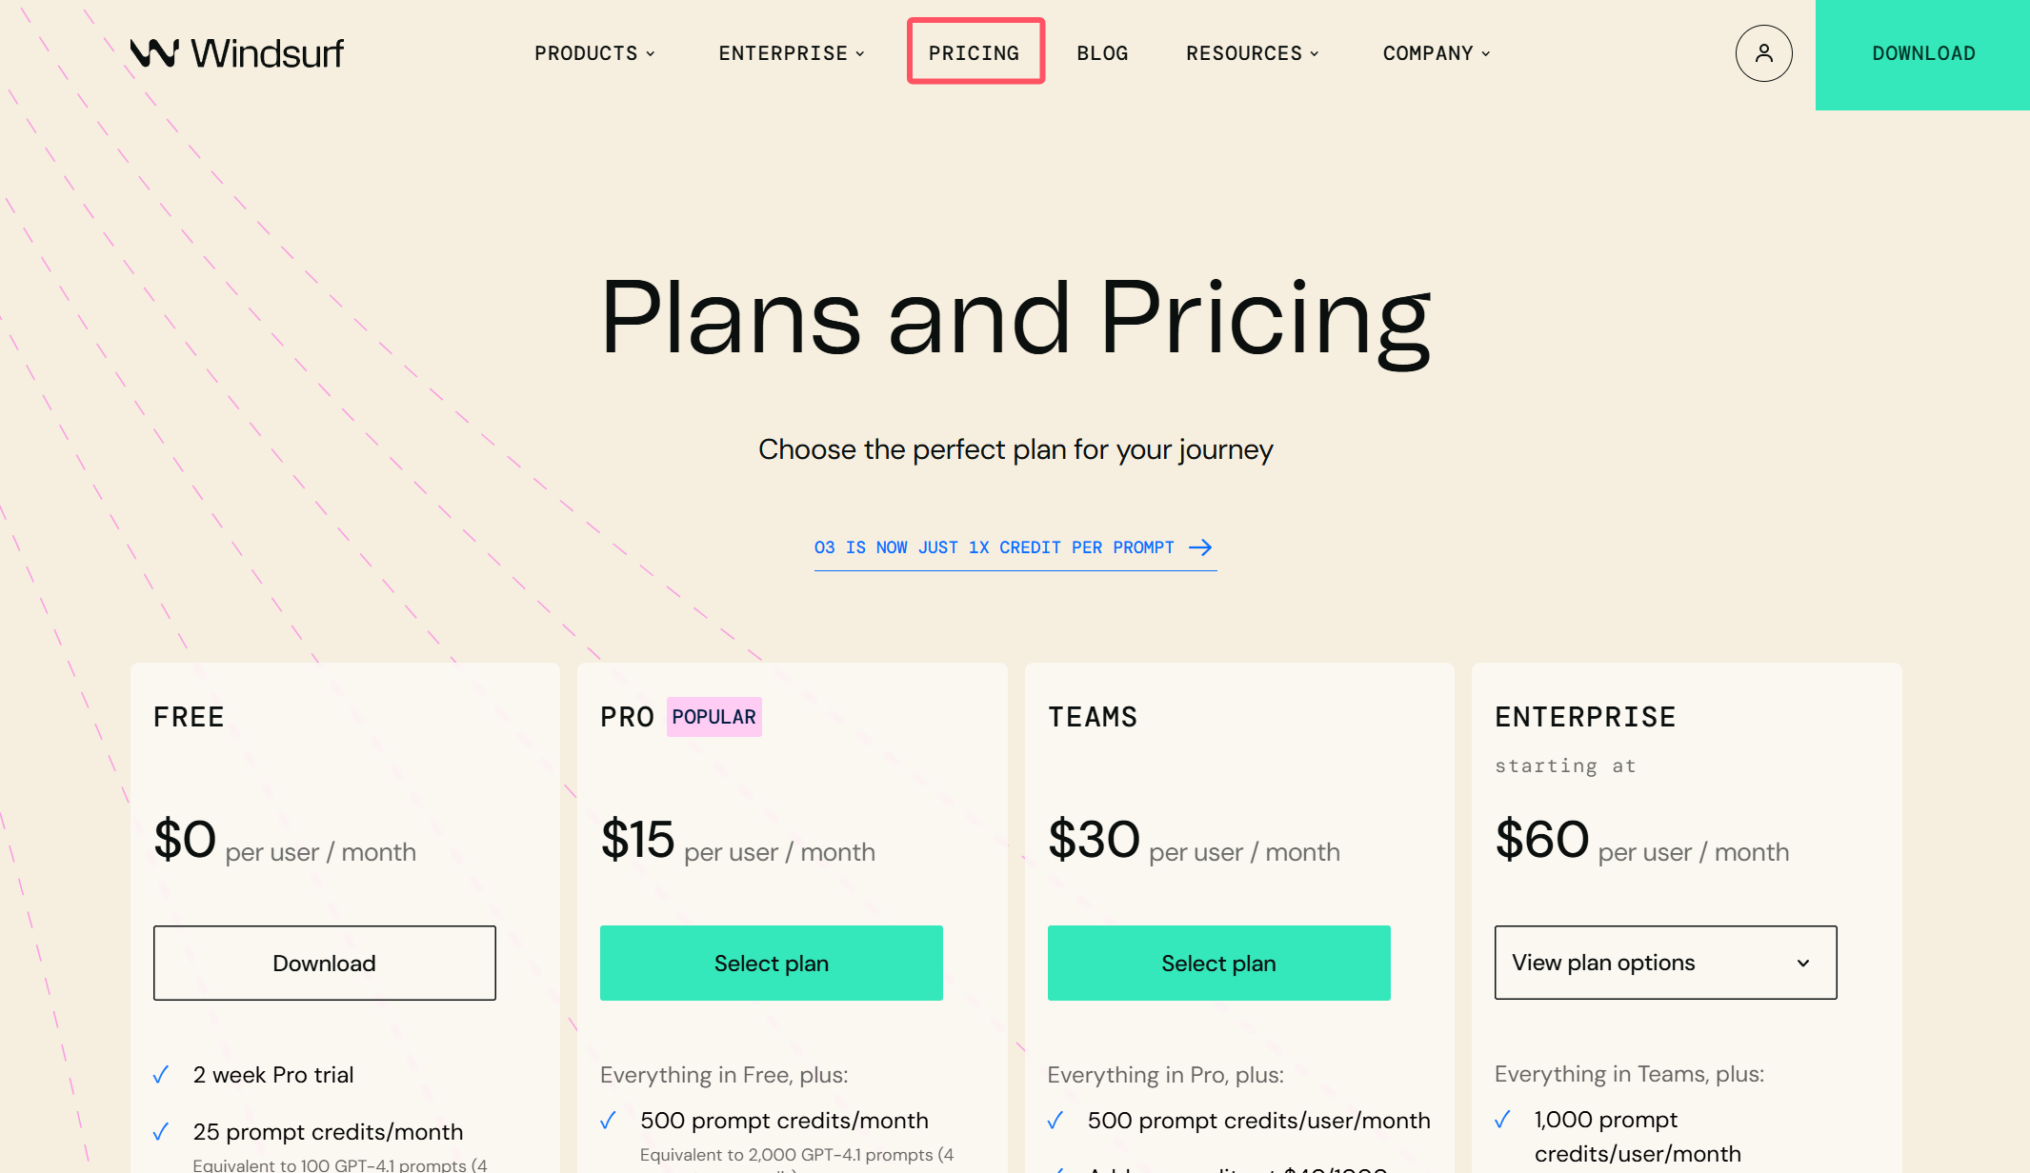Open the Blog nav item
Viewport: 2030px width, 1173px height.
point(1102,53)
